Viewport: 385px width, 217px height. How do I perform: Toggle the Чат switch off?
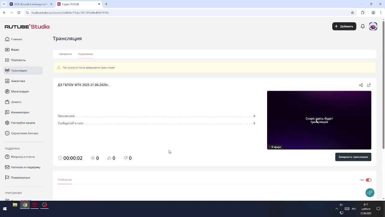tap(368, 180)
